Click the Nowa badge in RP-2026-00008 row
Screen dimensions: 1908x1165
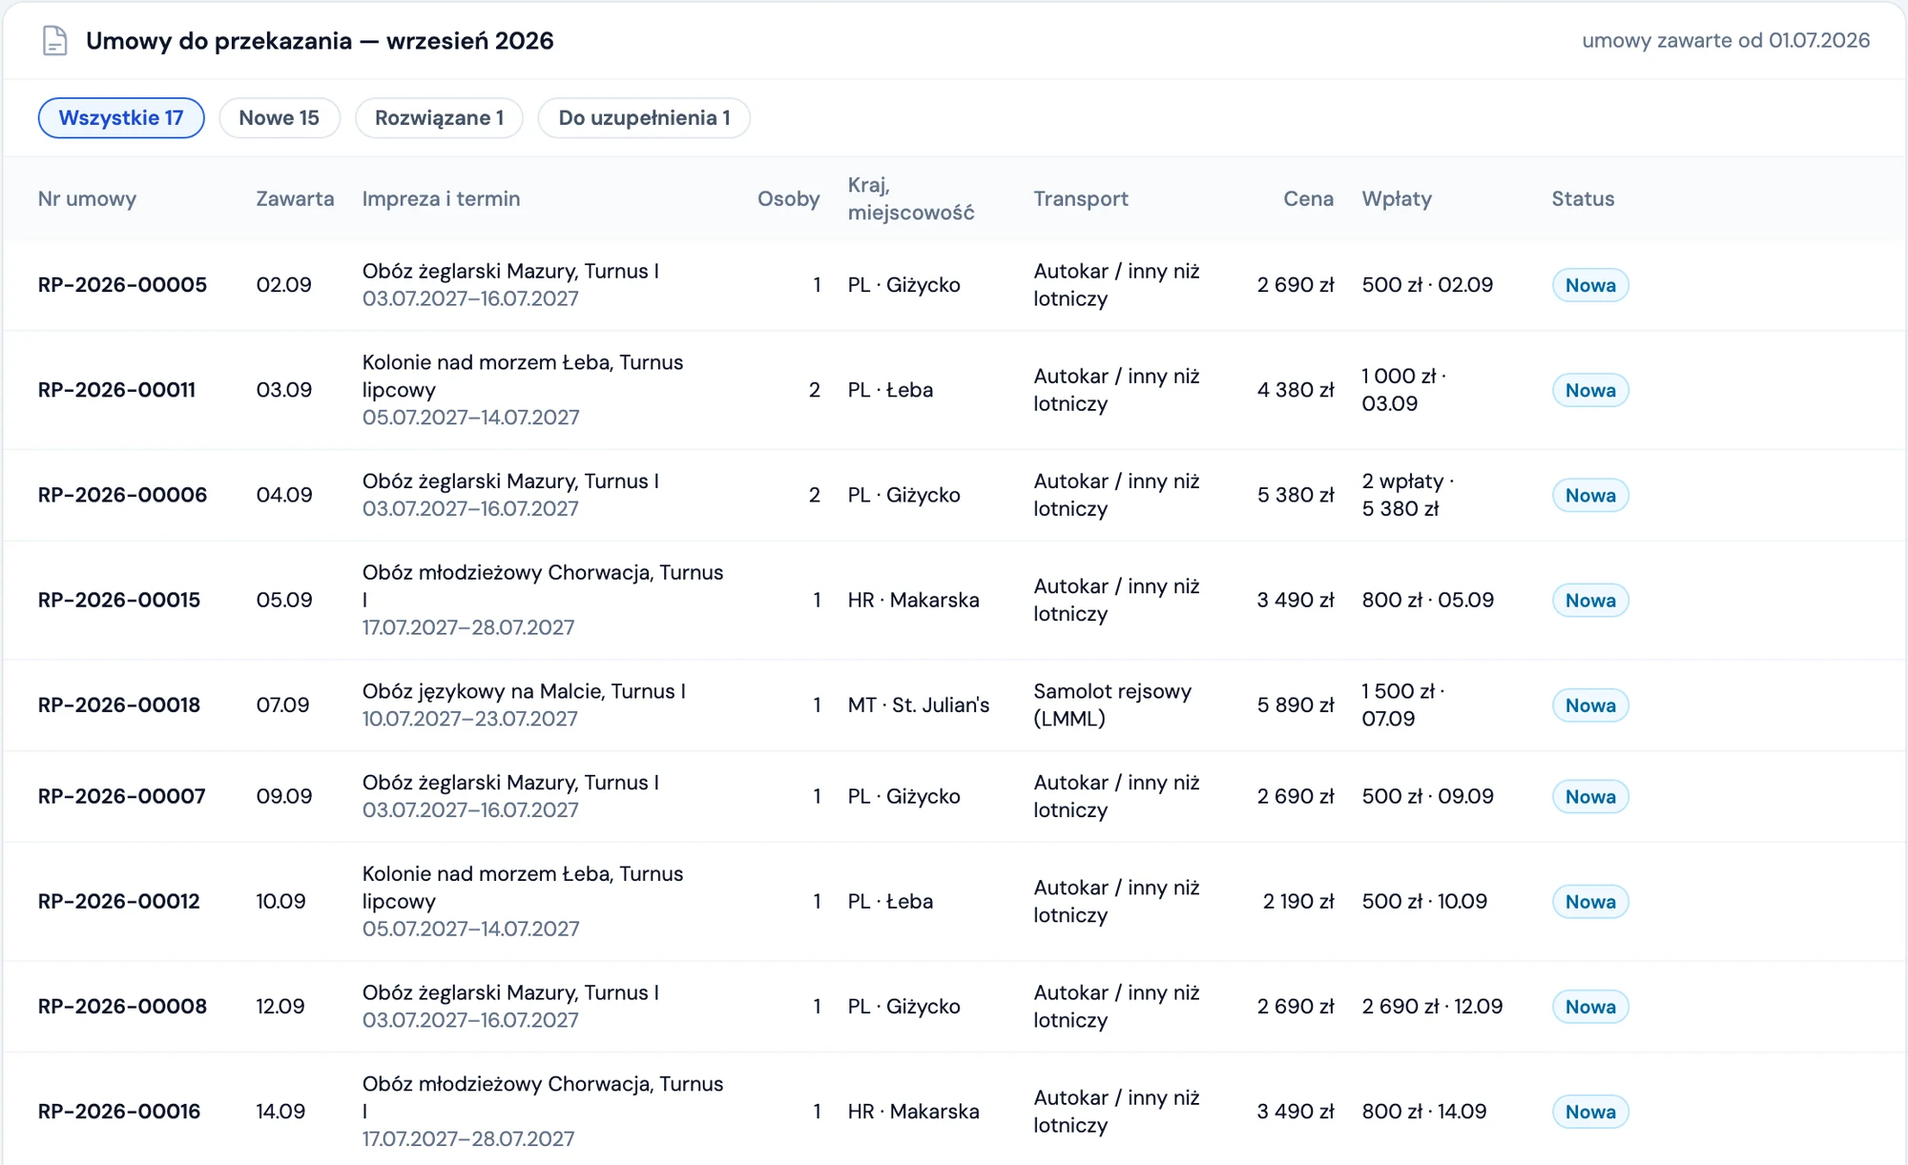tap(1590, 1006)
